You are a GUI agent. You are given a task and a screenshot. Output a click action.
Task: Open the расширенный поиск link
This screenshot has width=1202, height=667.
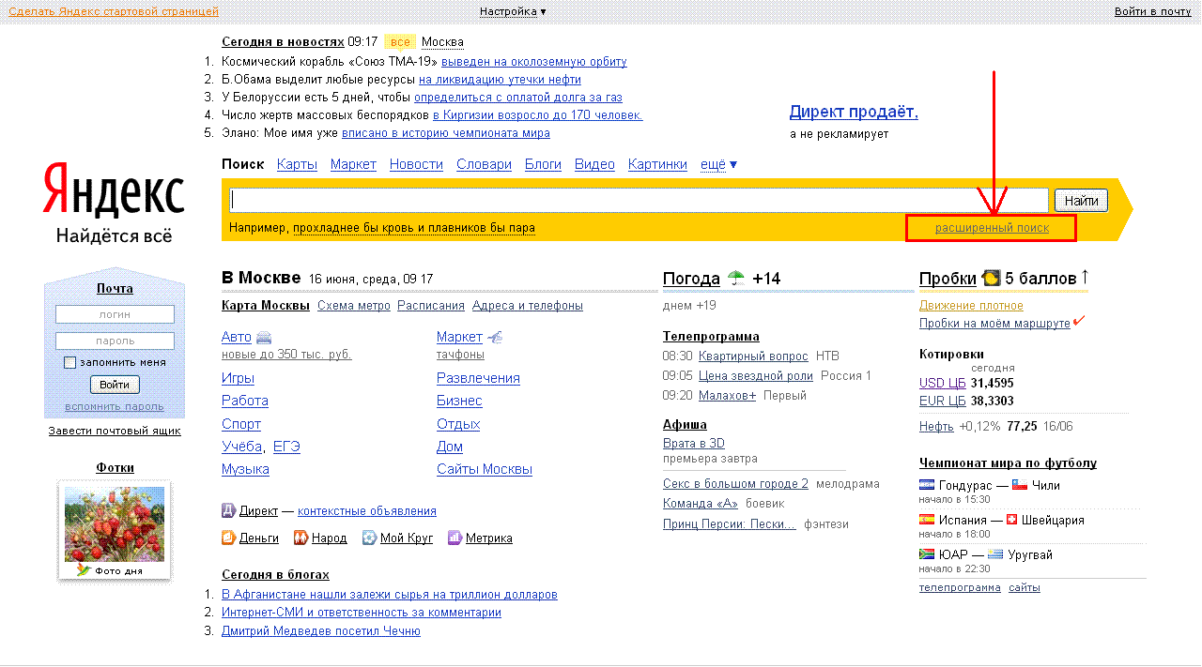992,228
